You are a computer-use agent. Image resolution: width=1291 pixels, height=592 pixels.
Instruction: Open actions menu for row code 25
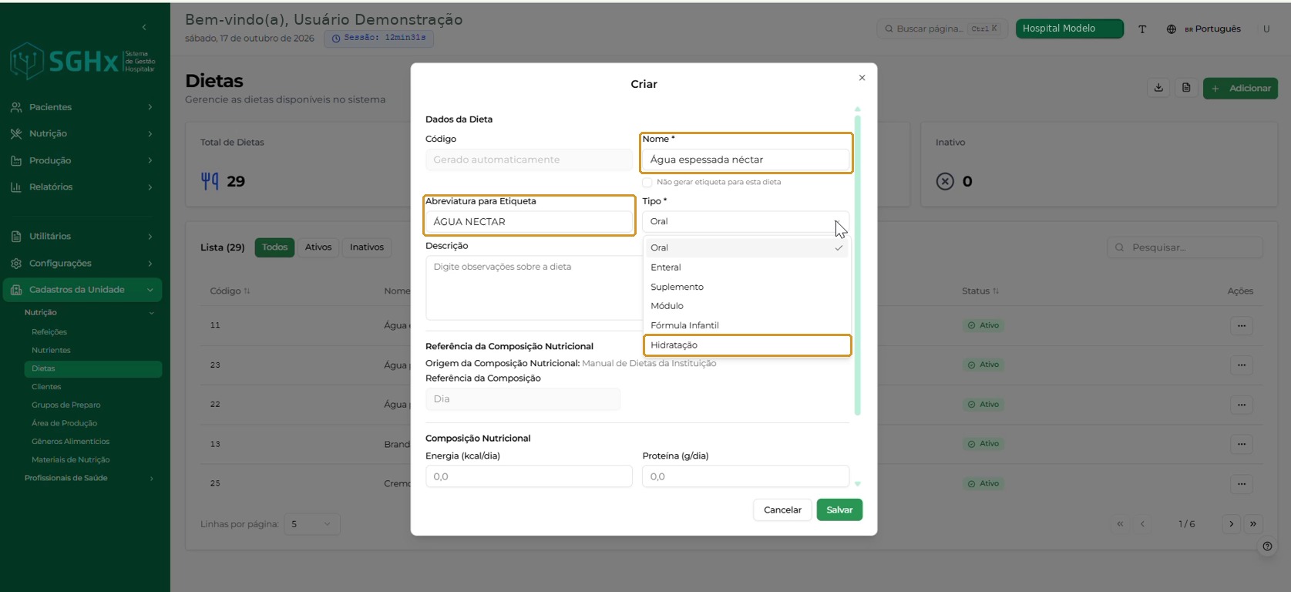click(x=1241, y=483)
